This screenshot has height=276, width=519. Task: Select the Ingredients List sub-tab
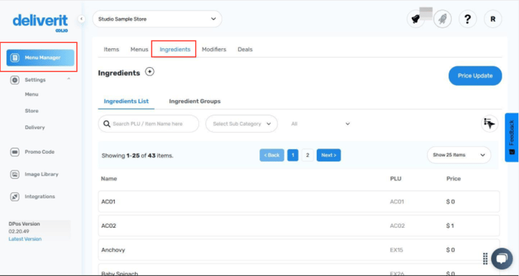tap(126, 101)
